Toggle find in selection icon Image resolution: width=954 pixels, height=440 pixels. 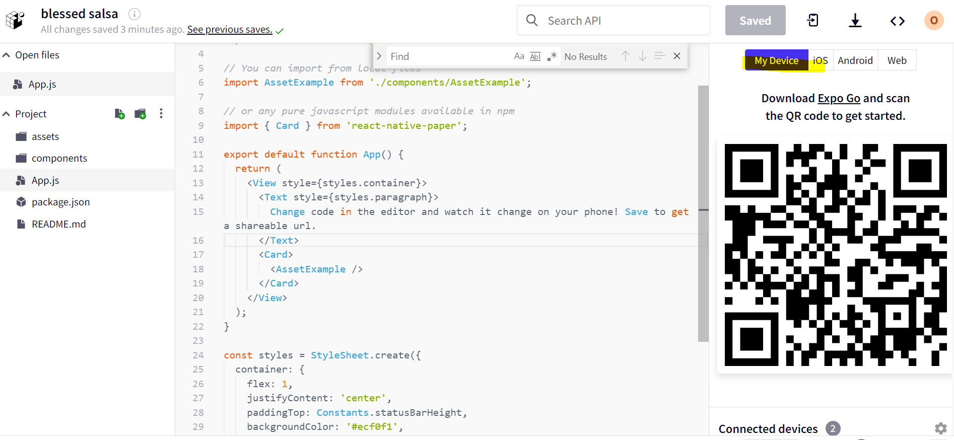659,56
